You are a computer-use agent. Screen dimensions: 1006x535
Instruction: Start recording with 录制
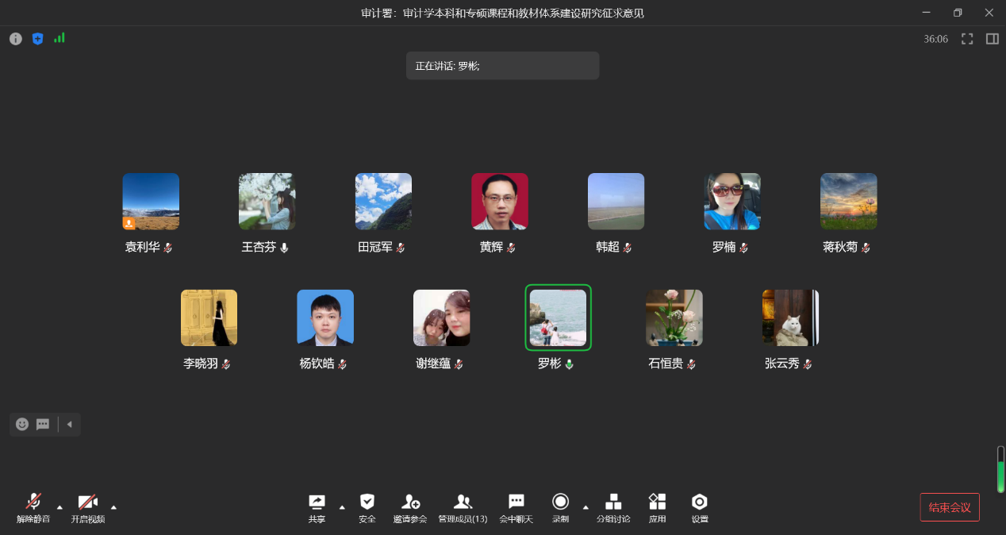(560, 506)
